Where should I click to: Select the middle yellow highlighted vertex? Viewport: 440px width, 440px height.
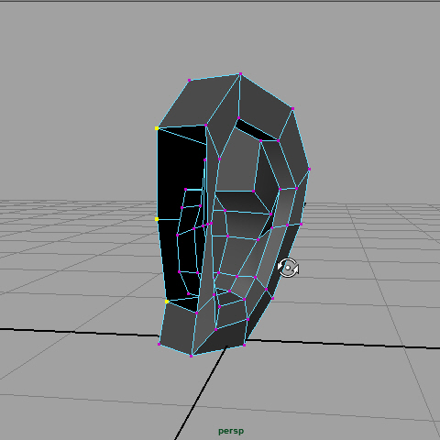click(157, 219)
